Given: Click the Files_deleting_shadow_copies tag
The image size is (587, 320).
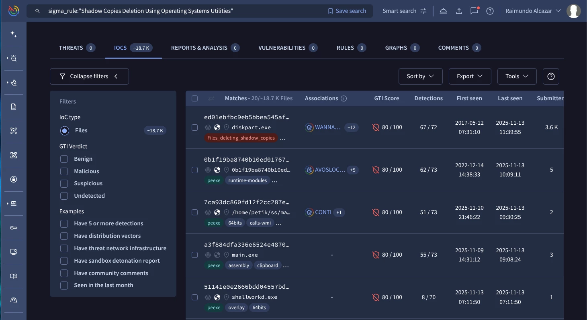Looking at the screenshot, I should point(241,138).
